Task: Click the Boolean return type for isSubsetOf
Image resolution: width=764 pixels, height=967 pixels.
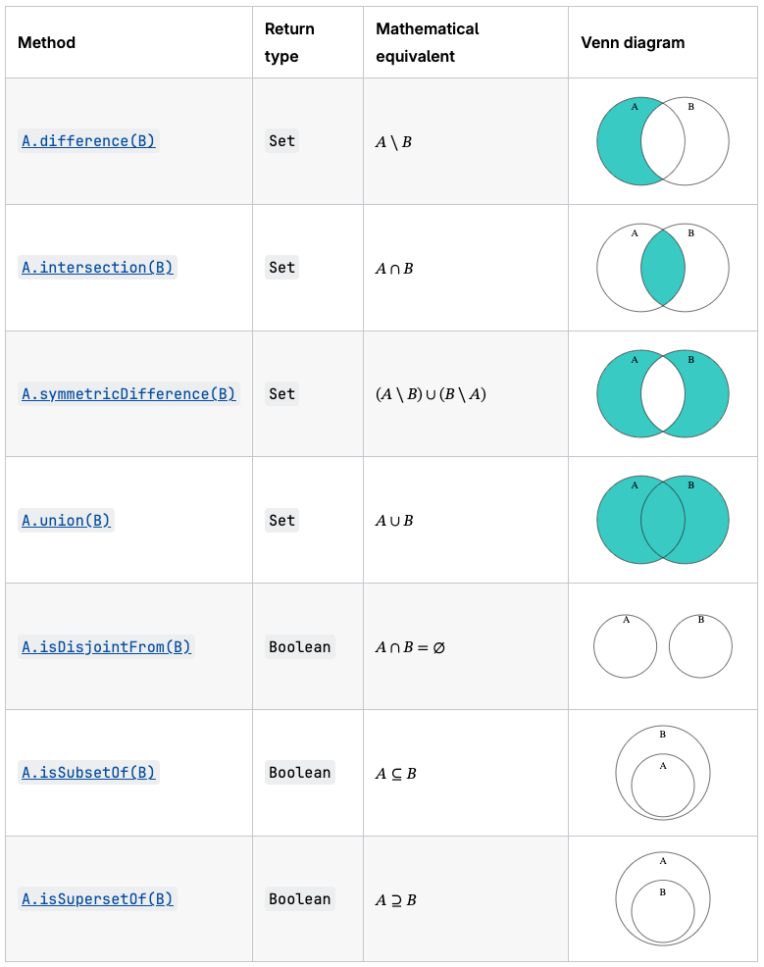Action: [x=300, y=773]
